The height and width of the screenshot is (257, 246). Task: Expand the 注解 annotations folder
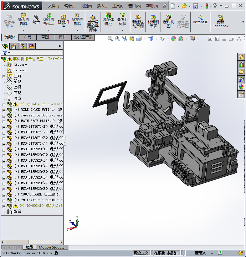click(x=4, y=76)
